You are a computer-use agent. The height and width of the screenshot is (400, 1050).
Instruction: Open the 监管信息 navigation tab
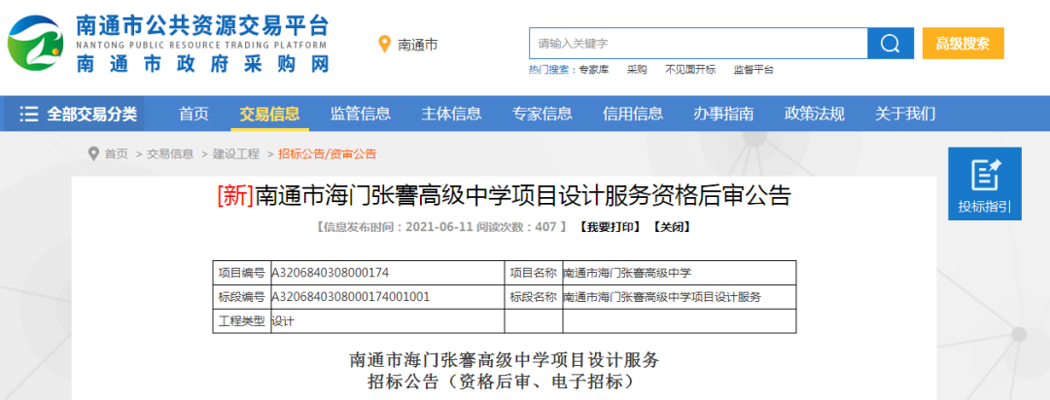(x=361, y=115)
